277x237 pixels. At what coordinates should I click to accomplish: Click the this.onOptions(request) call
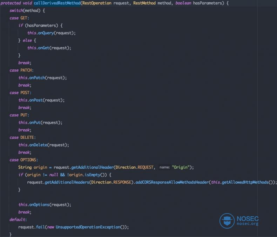[45, 205]
